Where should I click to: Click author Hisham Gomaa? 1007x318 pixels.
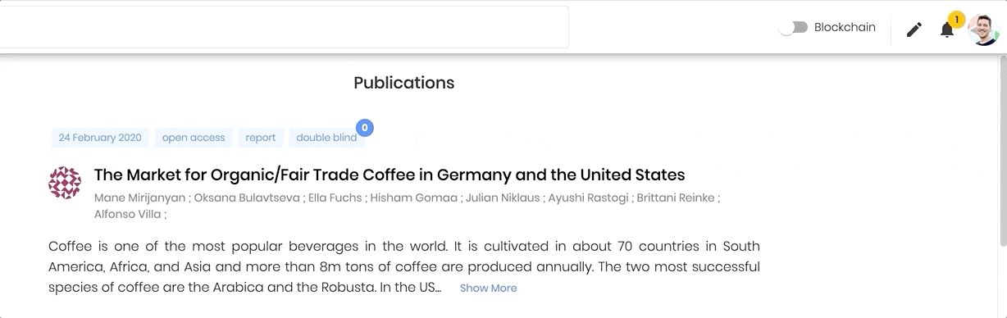(413, 198)
